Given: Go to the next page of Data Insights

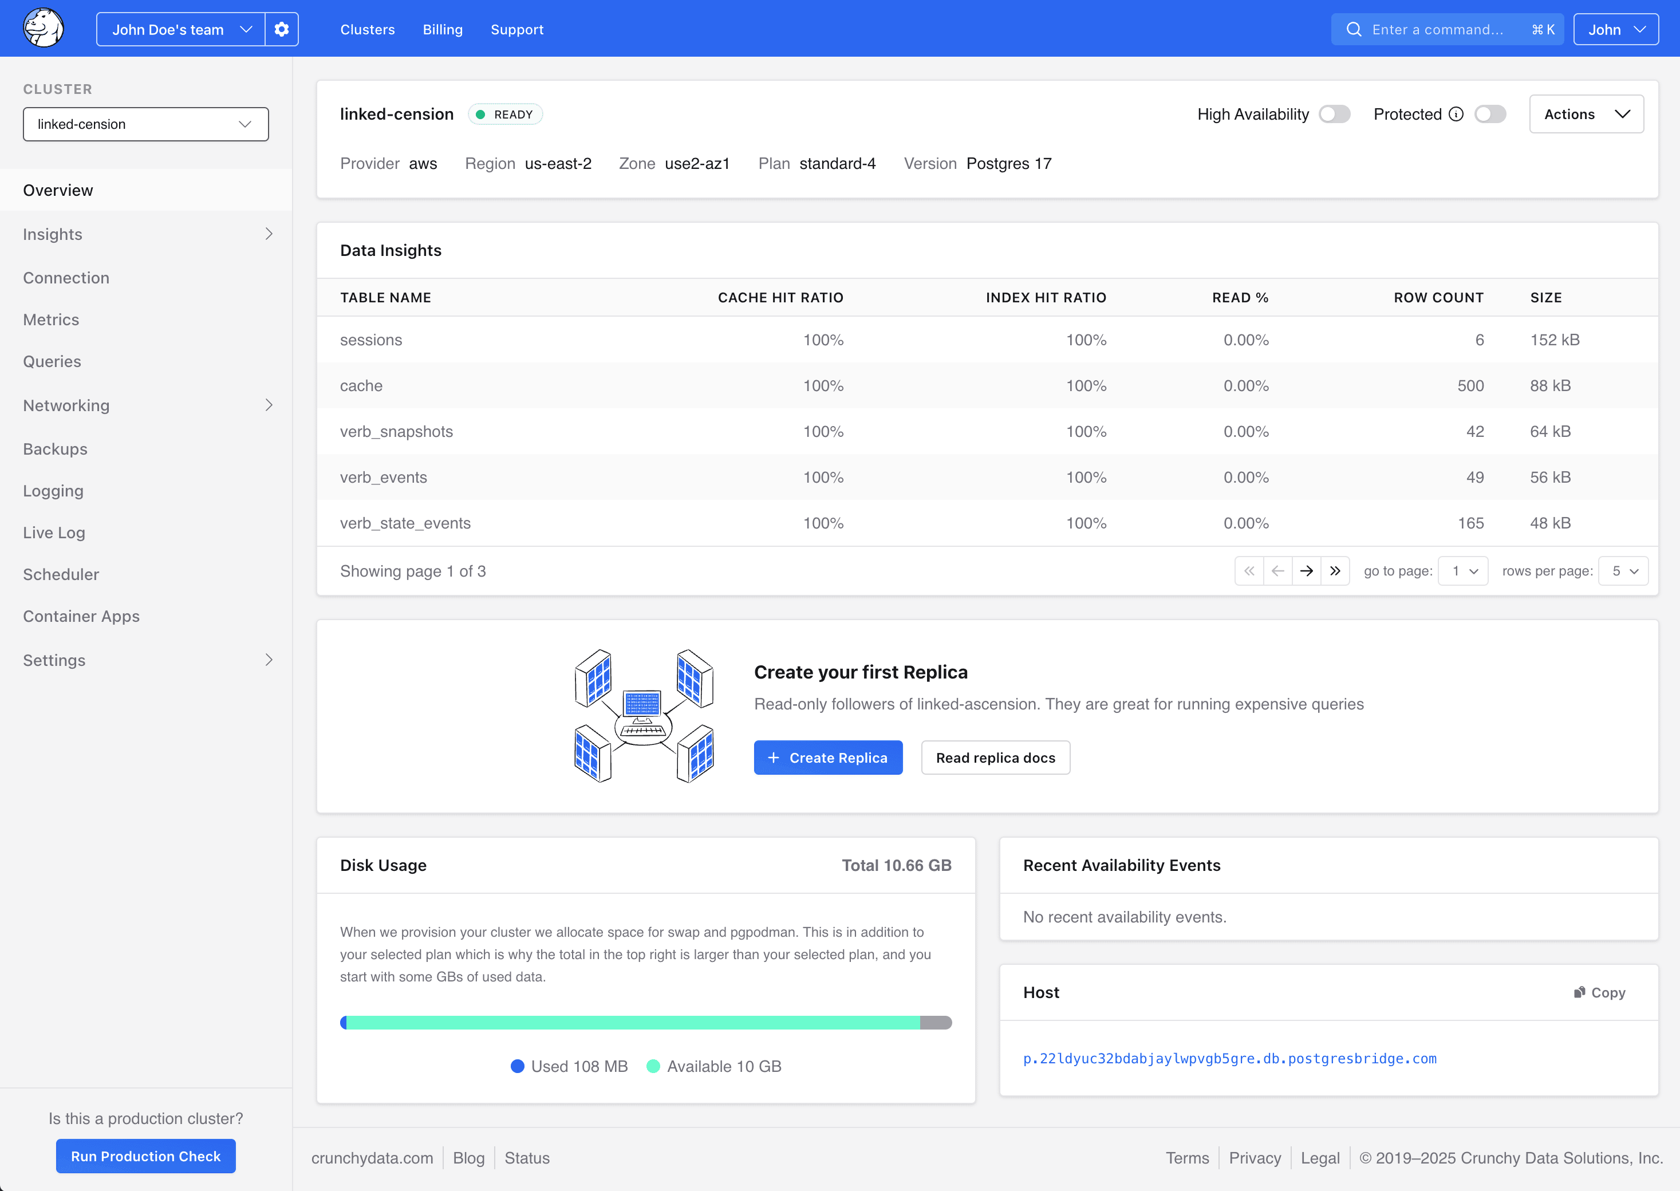Looking at the screenshot, I should pos(1307,570).
